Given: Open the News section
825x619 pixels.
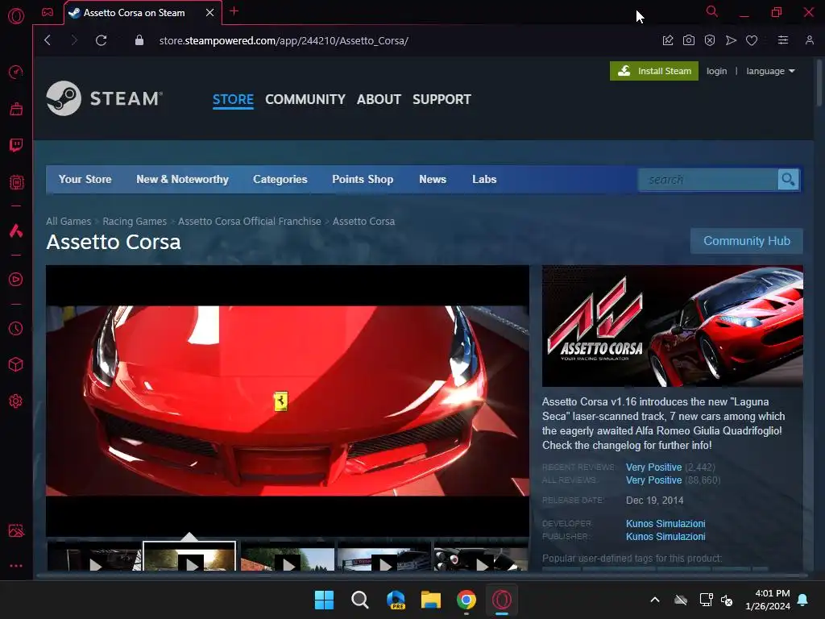Looking at the screenshot, I should point(433,180).
